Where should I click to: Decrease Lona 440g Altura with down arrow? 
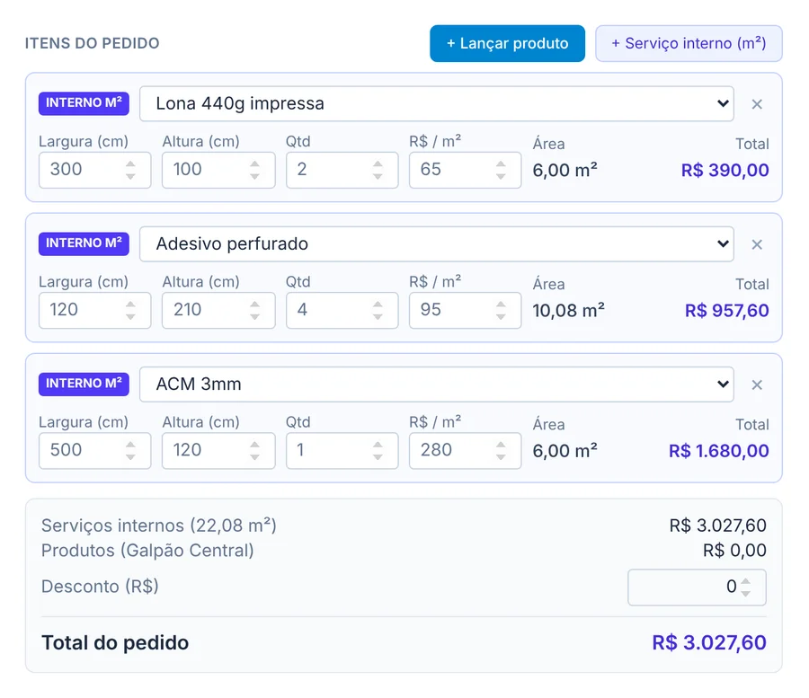coord(254,176)
